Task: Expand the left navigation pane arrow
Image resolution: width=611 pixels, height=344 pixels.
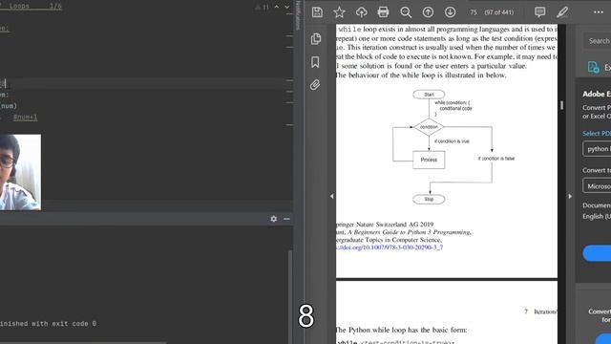Action: (332, 196)
